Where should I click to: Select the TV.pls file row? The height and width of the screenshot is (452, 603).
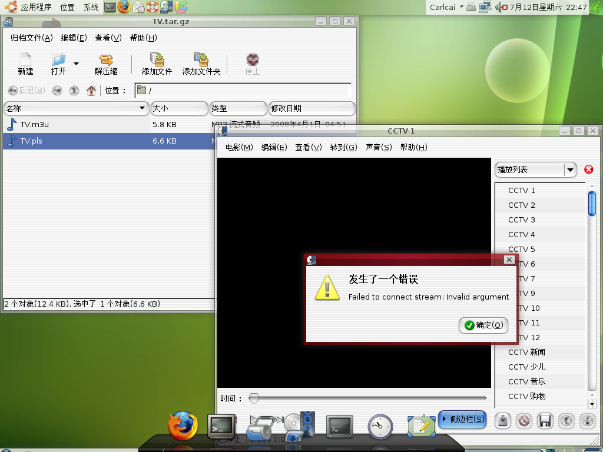point(109,141)
